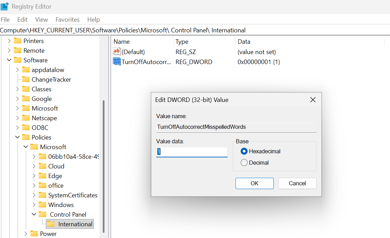Viewport: 390px width, 238px height.
Task: Select the (value not set) data cell
Action: [x=257, y=52]
